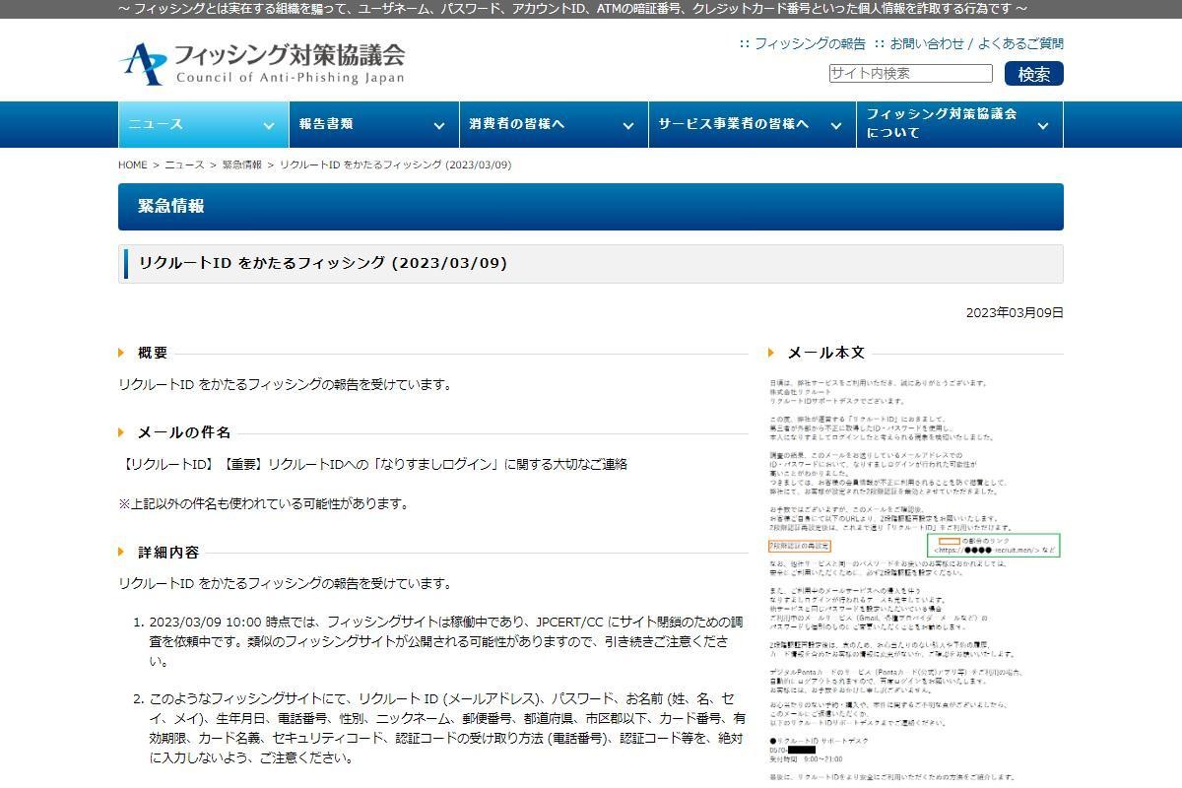Open the サービス事業者の皆様へ menu
1182x788 pixels.
coord(753,124)
